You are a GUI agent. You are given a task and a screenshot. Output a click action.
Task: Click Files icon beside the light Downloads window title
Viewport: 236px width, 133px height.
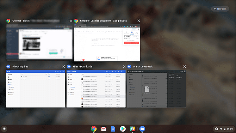point(69,66)
